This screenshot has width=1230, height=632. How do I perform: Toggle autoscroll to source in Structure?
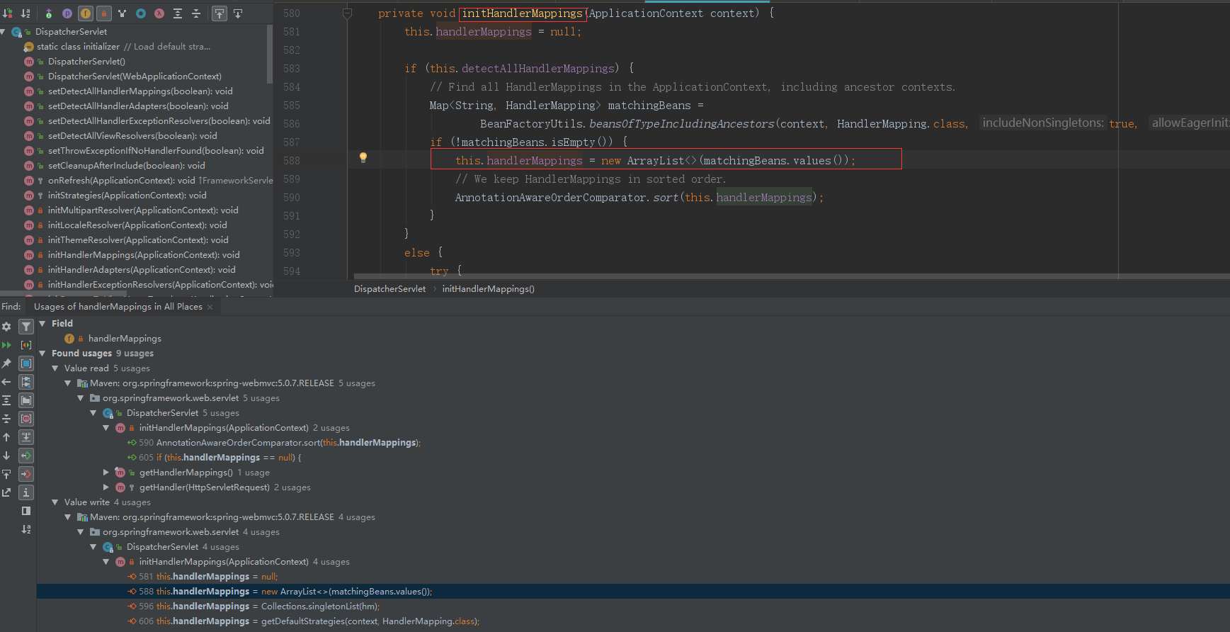220,13
